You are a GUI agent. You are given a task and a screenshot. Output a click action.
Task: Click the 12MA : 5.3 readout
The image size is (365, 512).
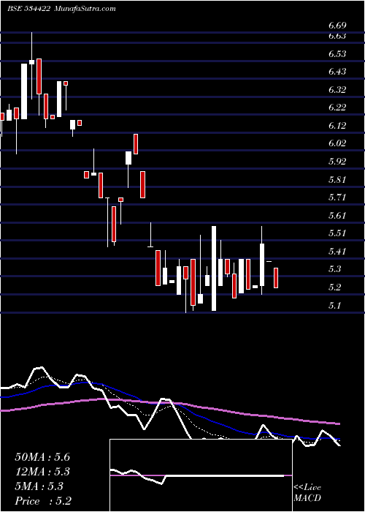point(42,472)
